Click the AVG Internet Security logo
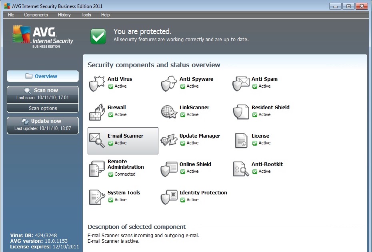Screen dimensions: 372x252 (x=43, y=37)
